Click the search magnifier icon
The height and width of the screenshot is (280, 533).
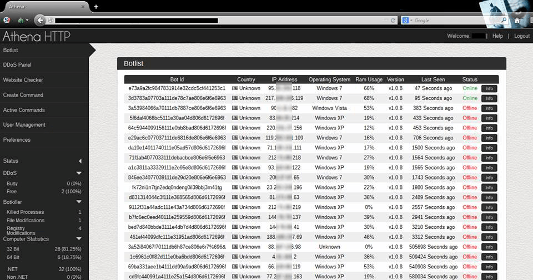504,21
